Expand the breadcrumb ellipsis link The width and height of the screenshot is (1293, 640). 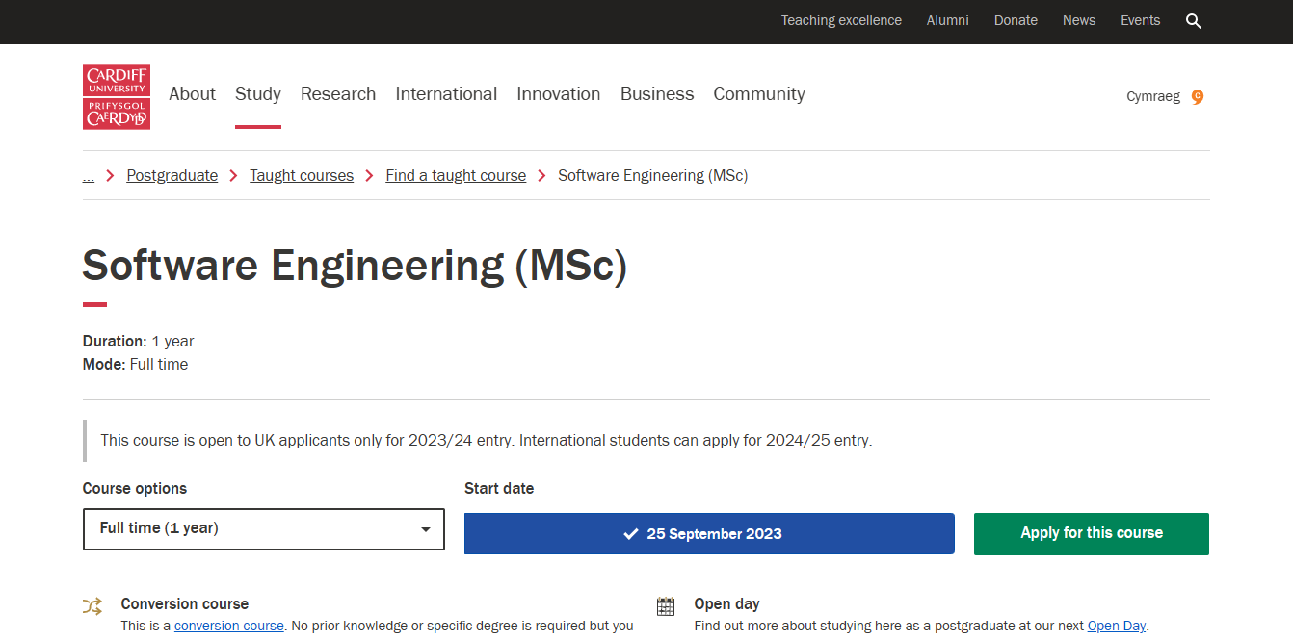[x=89, y=175]
